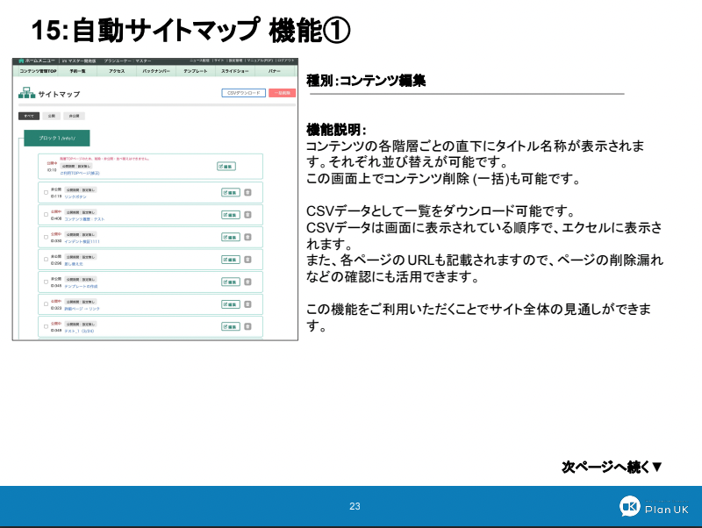Select checkbox for 詳細ページ → リンク row
Image resolution: width=702 pixels, height=528 pixels.
click(46, 304)
